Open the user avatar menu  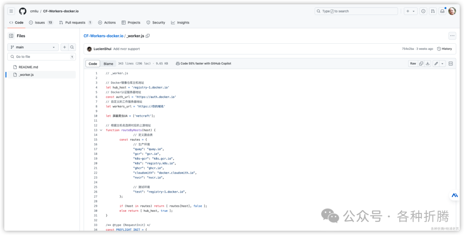pos(452,11)
